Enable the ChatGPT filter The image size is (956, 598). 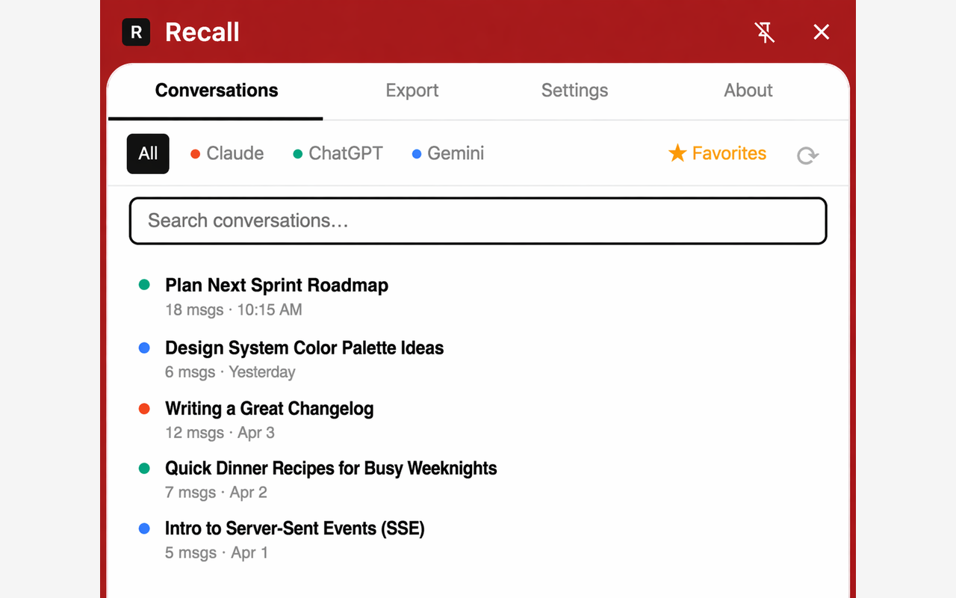coord(337,153)
